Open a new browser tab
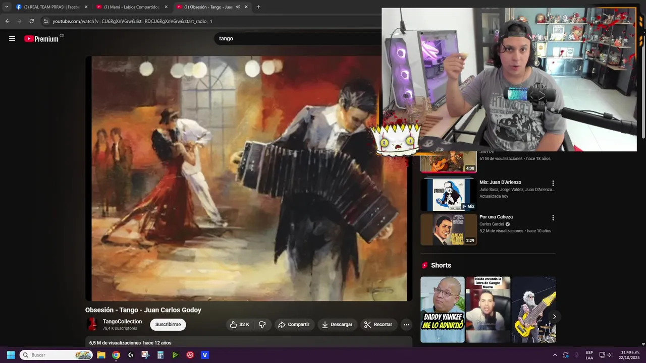The height and width of the screenshot is (363, 646). coord(258,7)
